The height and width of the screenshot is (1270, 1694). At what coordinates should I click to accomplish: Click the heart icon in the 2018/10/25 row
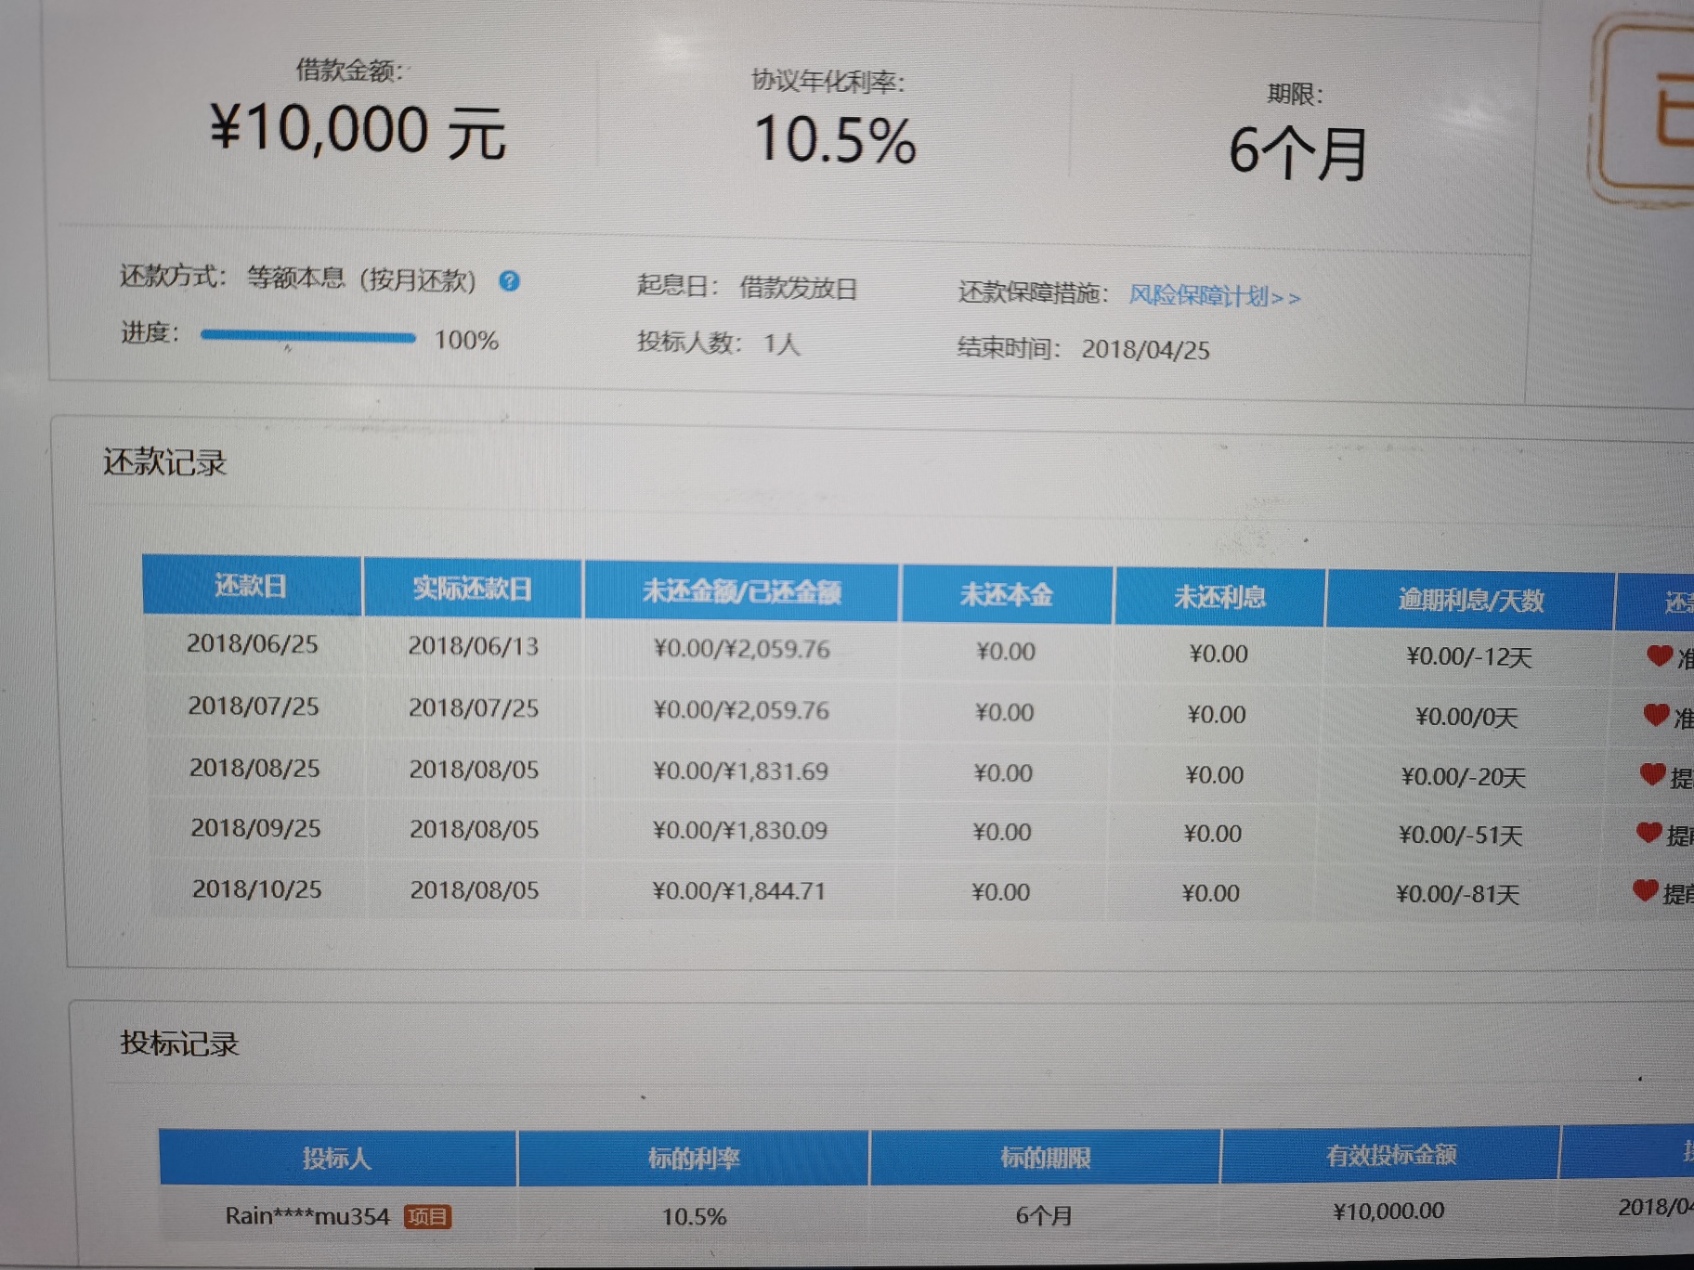click(1645, 890)
